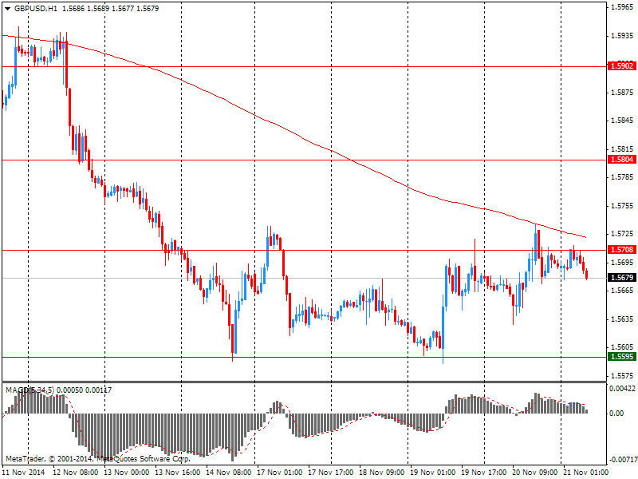Click the green 1.5595 support level label
Viewport: 638px width, 479px height.
point(622,356)
